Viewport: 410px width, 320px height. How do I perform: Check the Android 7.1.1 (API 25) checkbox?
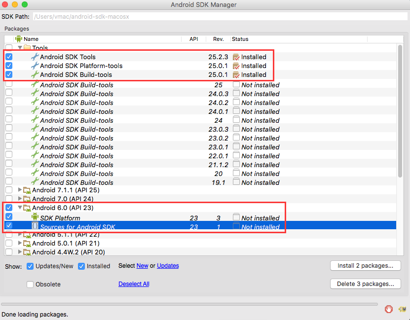pyautogui.click(x=9, y=190)
